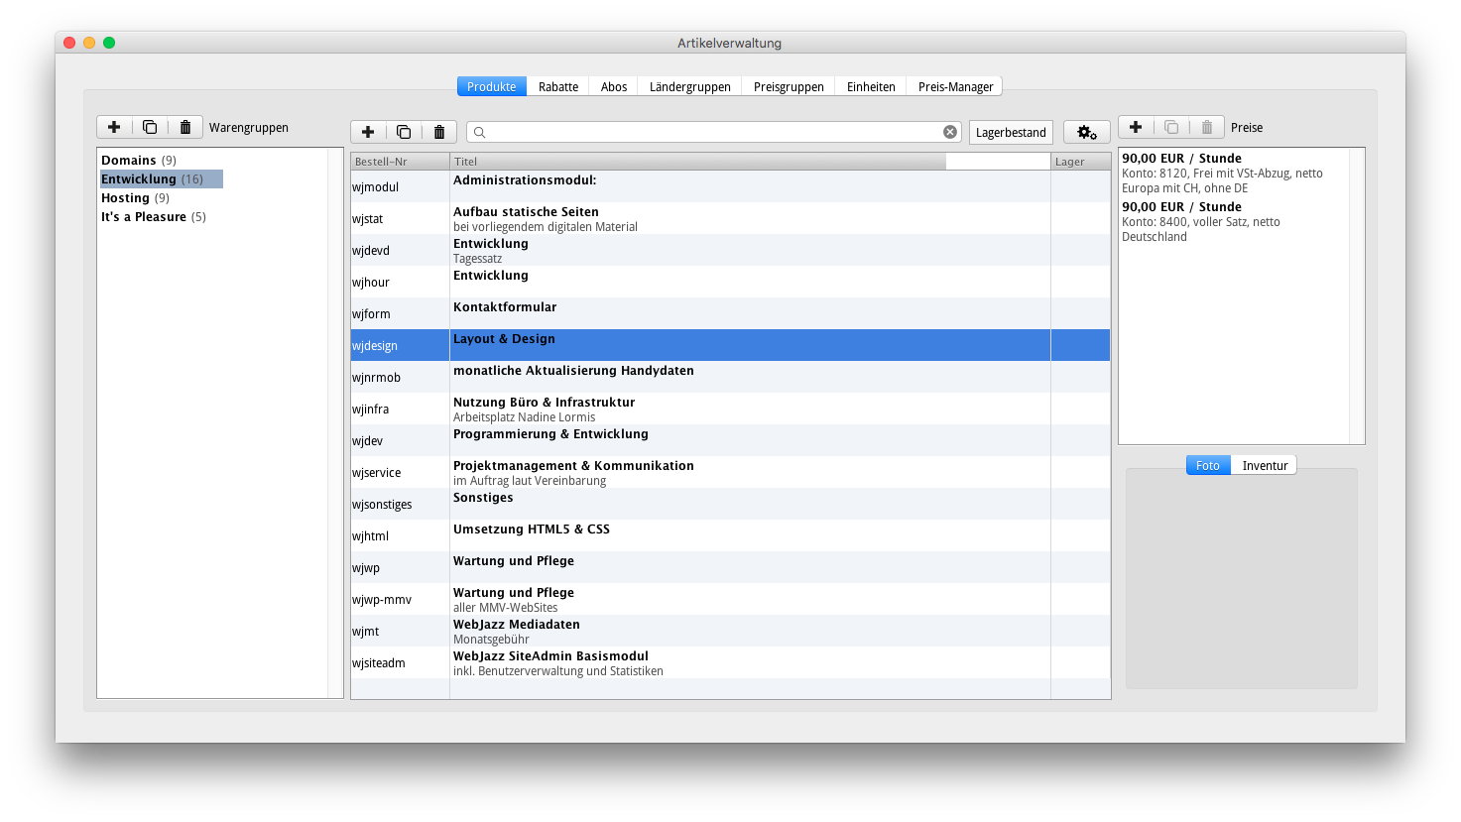Select the Kontaktformular row
This screenshot has width=1461, height=822.
coord(730,313)
